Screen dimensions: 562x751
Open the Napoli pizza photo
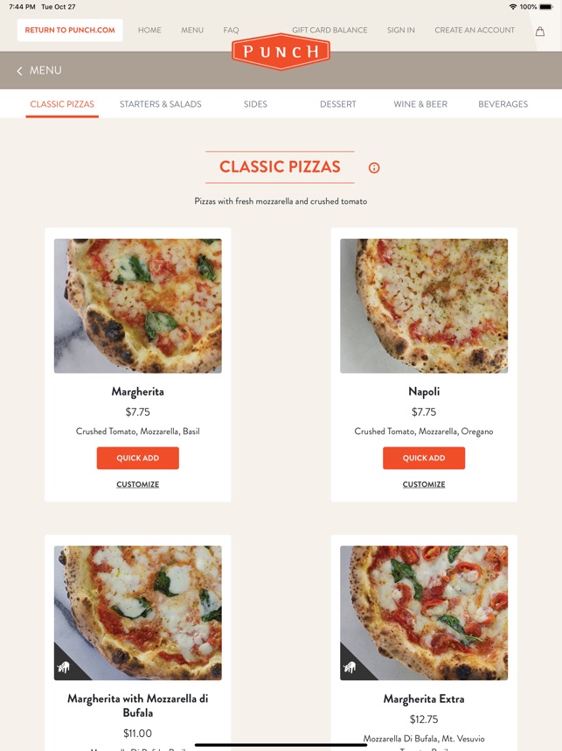tap(424, 305)
